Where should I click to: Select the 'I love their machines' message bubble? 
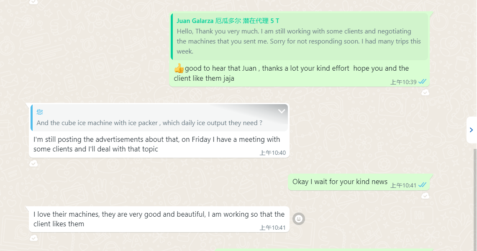tap(159, 219)
